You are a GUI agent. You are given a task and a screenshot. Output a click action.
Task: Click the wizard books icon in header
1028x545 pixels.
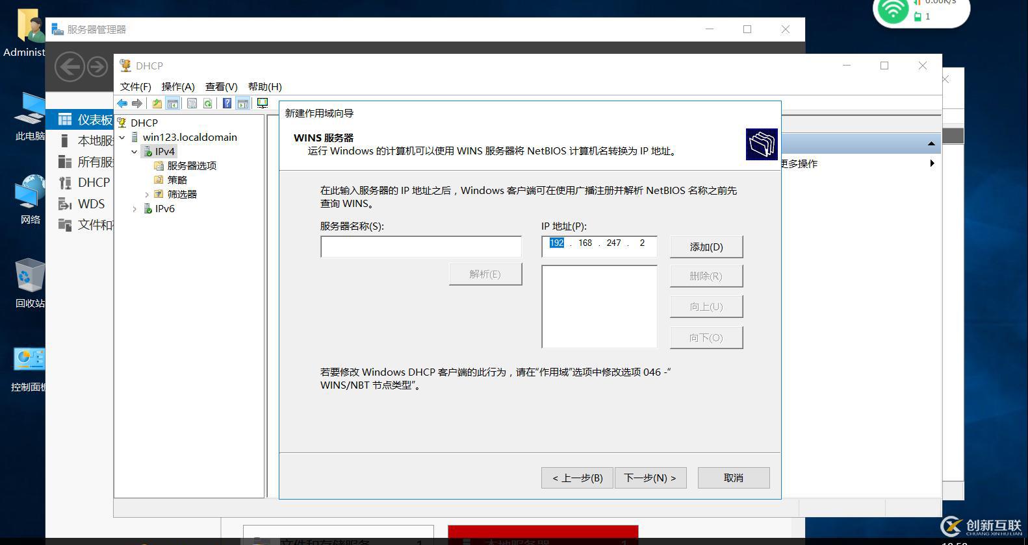point(762,145)
